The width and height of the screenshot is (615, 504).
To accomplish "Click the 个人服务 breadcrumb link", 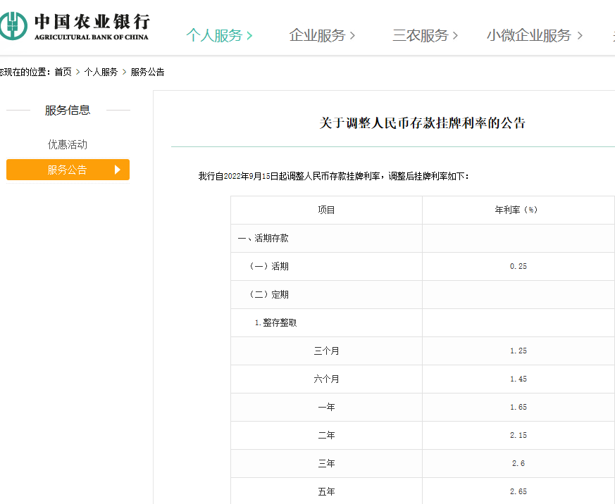I will point(100,71).
